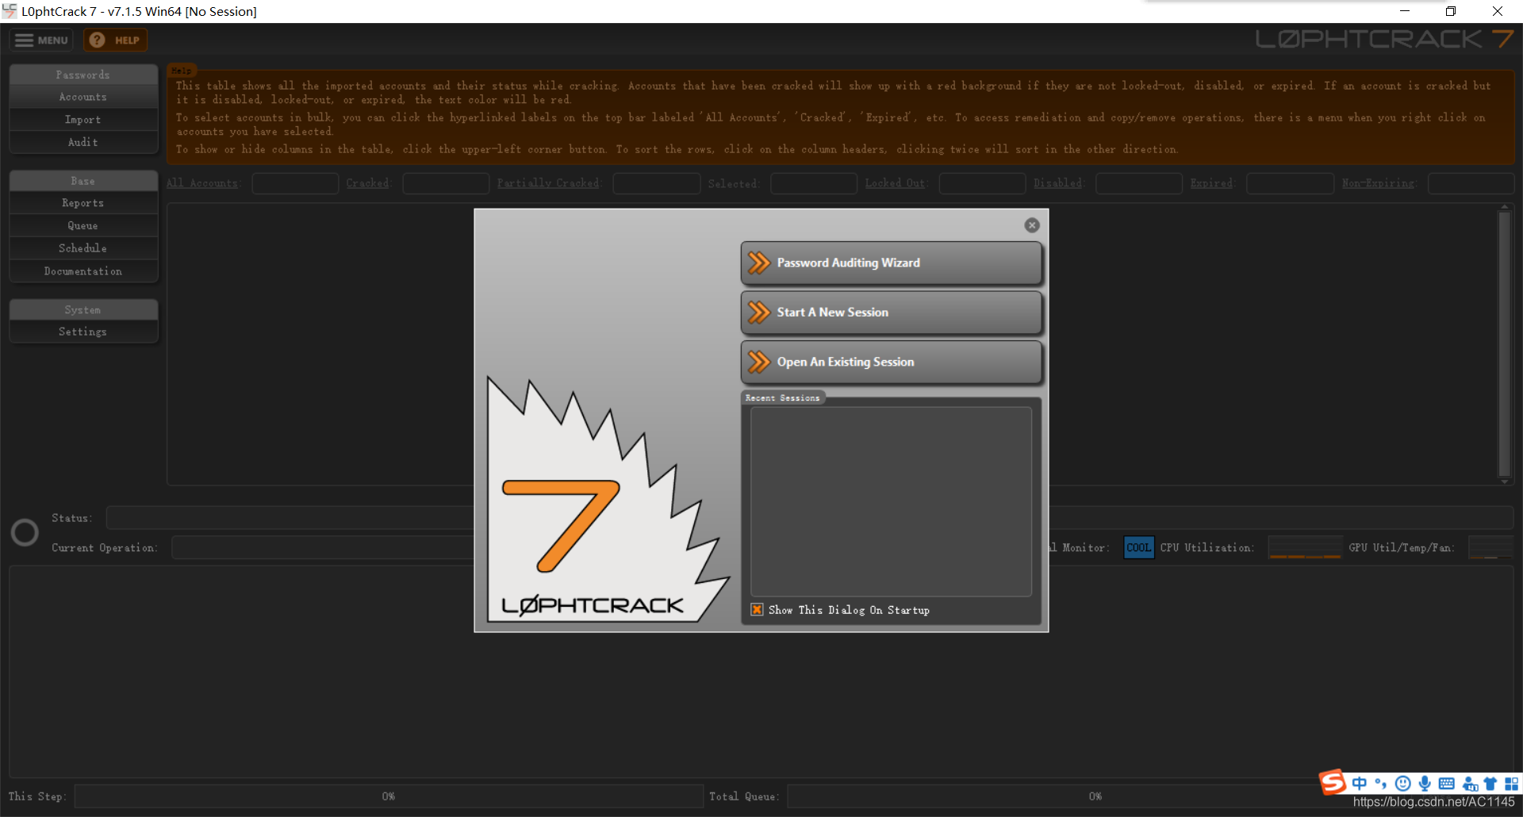Viewport: 1523px width, 817px height.
Task: Click the HELP question mark button
Action: pyautogui.click(x=116, y=40)
